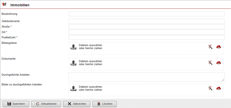This screenshot has width=231, height=108.
Task: Click the magic wand icon in Dokumente row
Action: [210, 63]
